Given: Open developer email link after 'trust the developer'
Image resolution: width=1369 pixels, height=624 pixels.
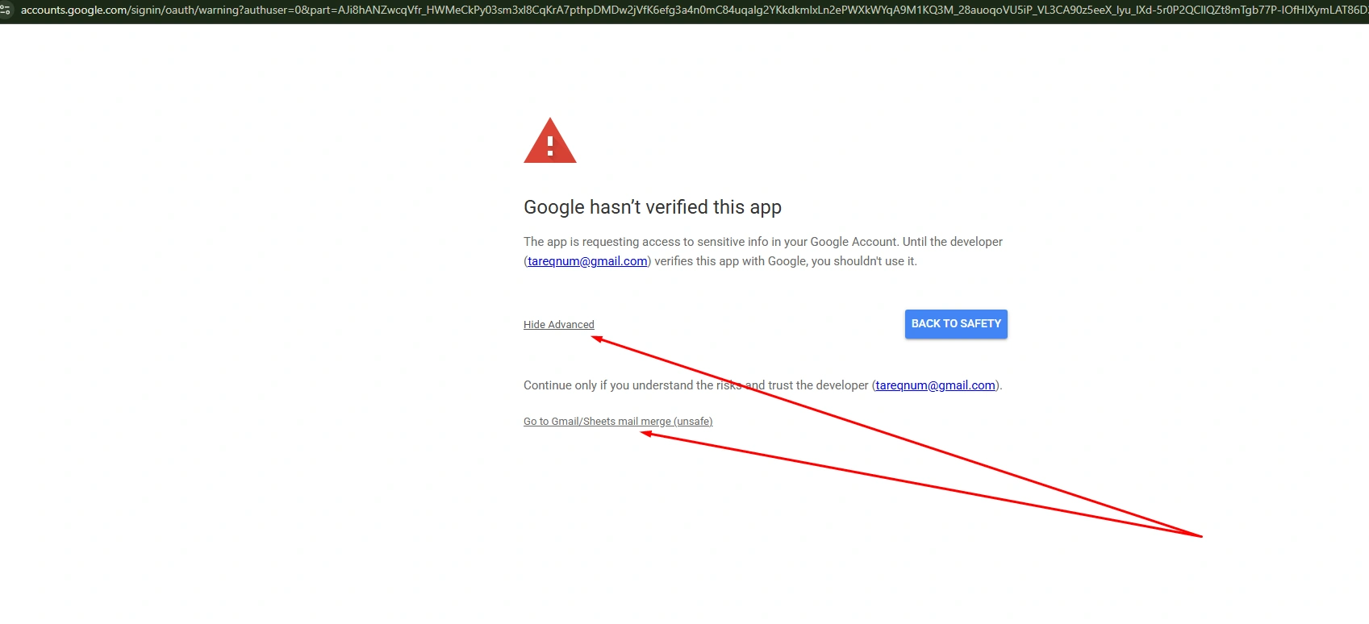Looking at the screenshot, I should coord(935,385).
